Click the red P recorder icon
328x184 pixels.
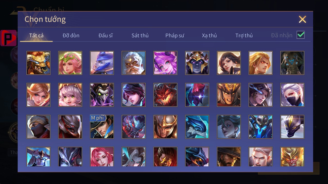tap(8, 38)
